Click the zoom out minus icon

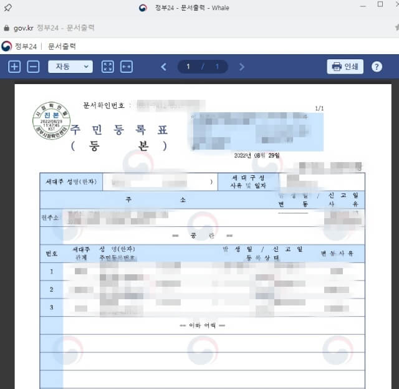pyautogui.click(x=33, y=67)
